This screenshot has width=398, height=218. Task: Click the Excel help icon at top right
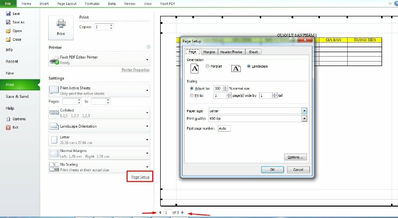(396, 3)
